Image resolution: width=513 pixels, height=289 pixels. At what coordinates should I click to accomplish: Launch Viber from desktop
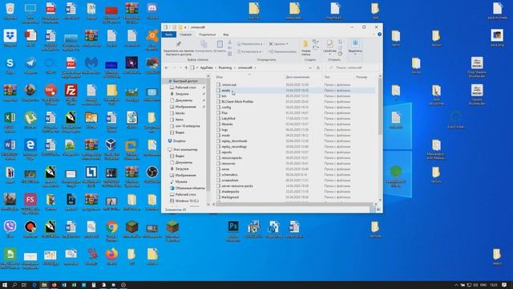point(10,229)
